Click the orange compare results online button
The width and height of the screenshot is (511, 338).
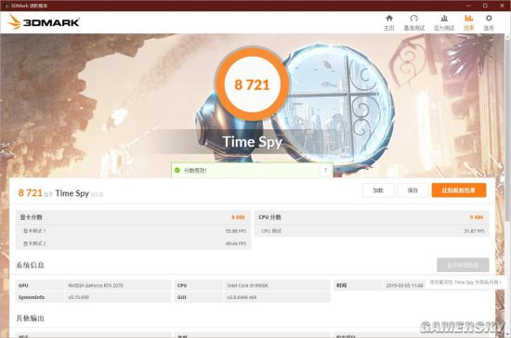(459, 190)
